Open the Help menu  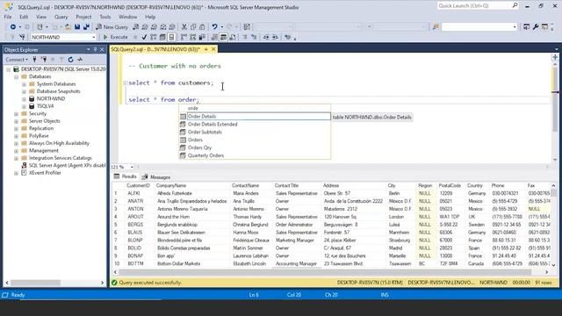(x=150, y=17)
